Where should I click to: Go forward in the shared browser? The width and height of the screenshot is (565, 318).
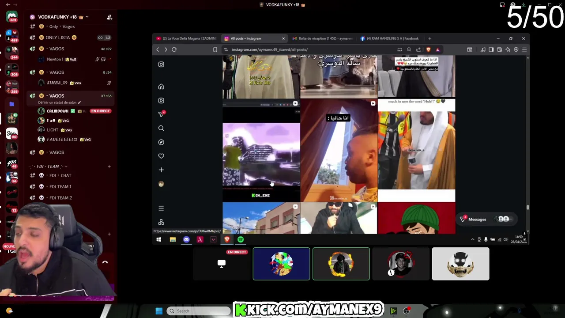tap(166, 49)
